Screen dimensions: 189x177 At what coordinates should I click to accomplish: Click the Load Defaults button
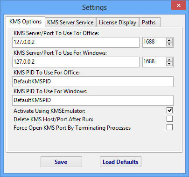click(120, 162)
